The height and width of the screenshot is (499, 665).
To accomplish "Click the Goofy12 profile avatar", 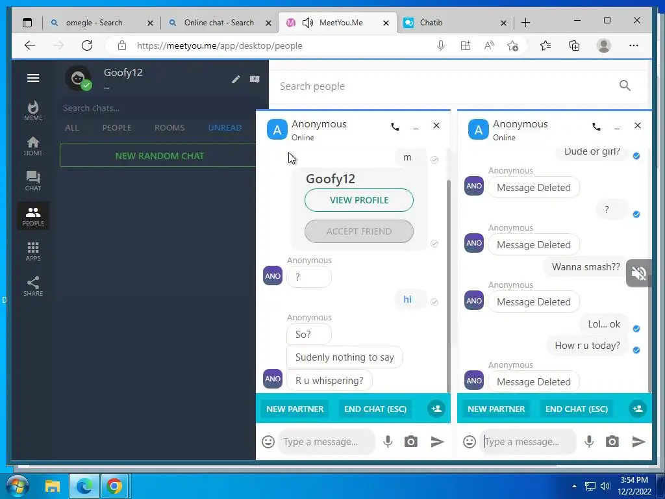I will (x=78, y=78).
